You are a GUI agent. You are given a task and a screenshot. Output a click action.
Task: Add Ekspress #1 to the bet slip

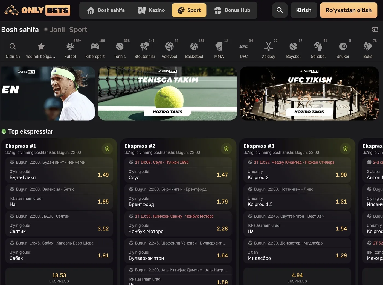click(x=107, y=149)
